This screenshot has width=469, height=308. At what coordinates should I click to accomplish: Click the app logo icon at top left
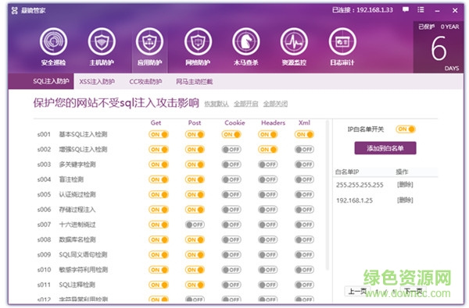pos(14,11)
